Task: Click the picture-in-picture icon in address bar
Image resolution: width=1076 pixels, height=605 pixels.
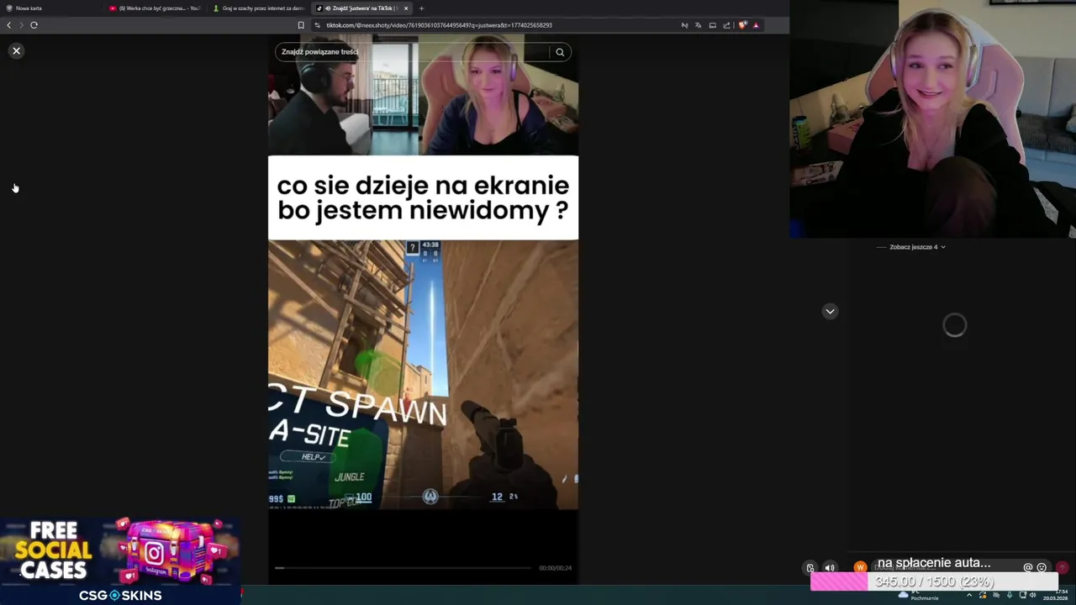Action: (x=712, y=25)
